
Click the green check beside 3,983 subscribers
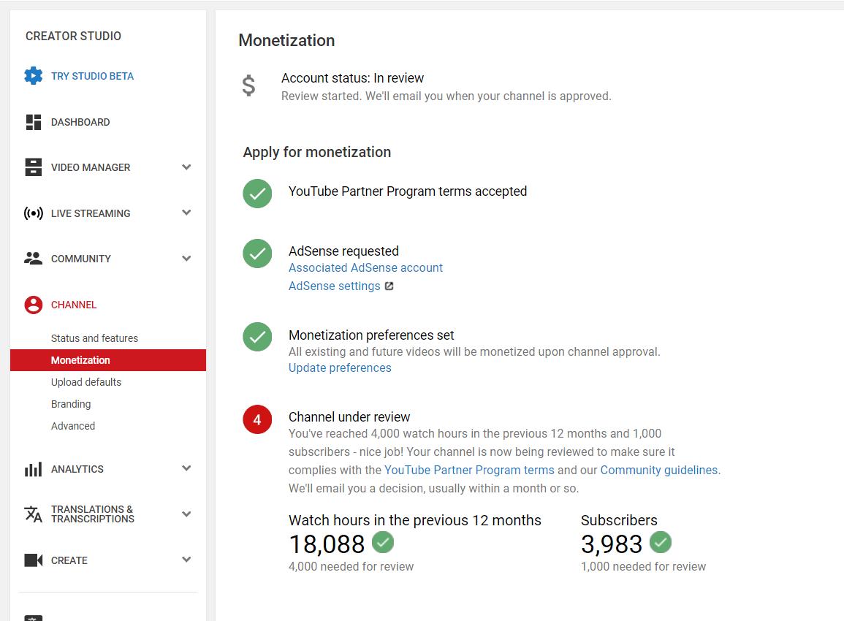click(661, 542)
